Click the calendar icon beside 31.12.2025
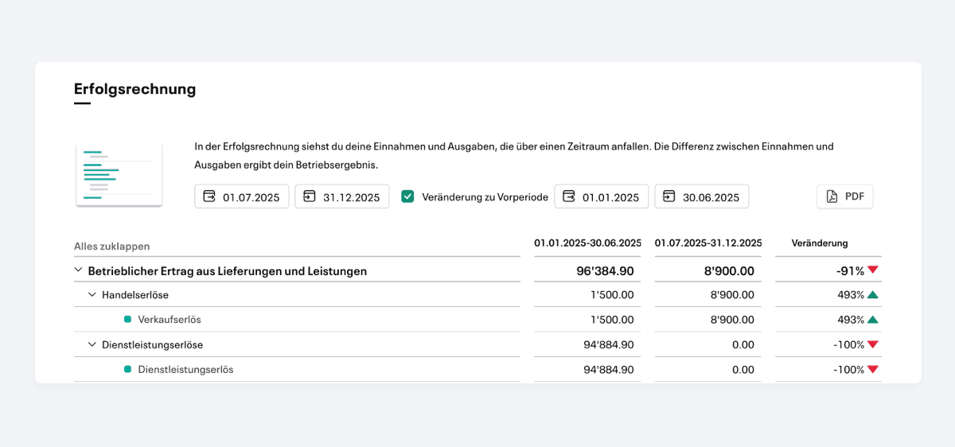The width and height of the screenshot is (955, 447). pos(310,196)
